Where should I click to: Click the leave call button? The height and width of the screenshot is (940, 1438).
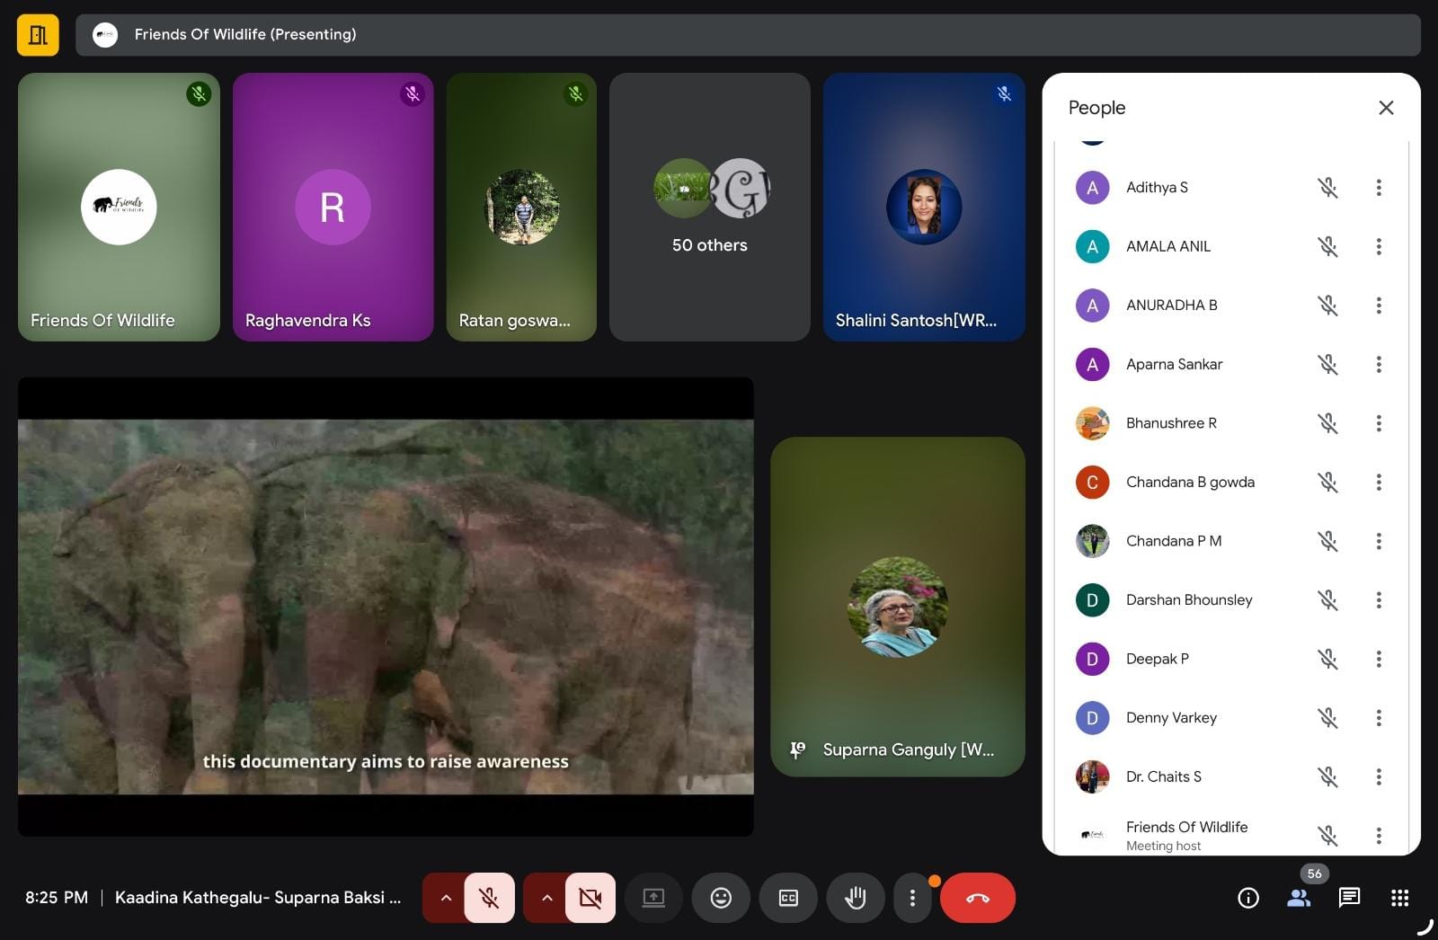tap(977, 898)
